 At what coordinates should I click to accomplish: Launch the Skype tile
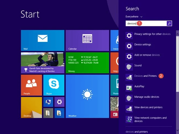click(x=54, y=85)
